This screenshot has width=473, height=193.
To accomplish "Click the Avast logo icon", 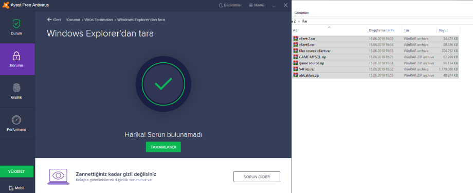I will click(x=6, y=5).
